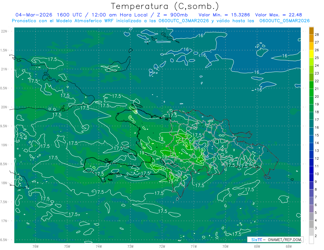Select the 'Z = 900mb' level label
This screenshot has height=250, width=324.
(172, 15)
